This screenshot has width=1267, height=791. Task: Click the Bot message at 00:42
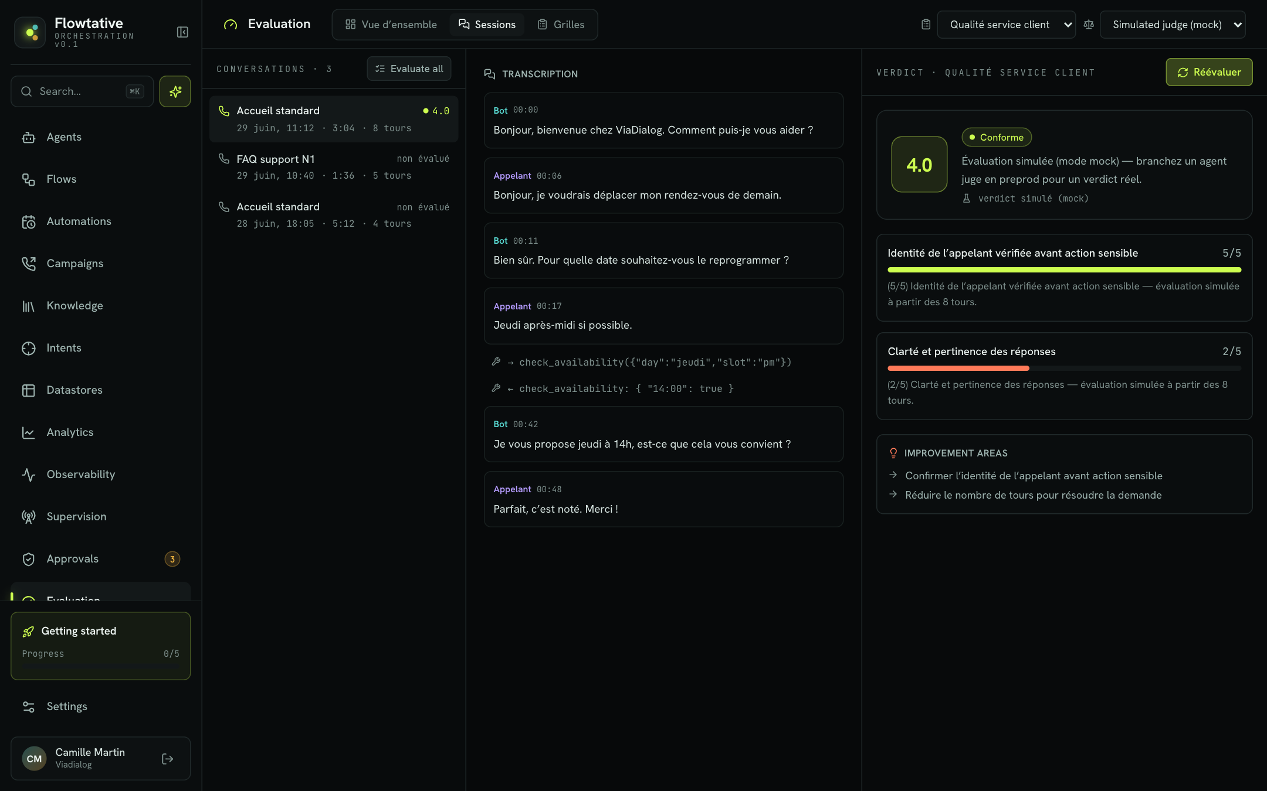pos(663,434)
